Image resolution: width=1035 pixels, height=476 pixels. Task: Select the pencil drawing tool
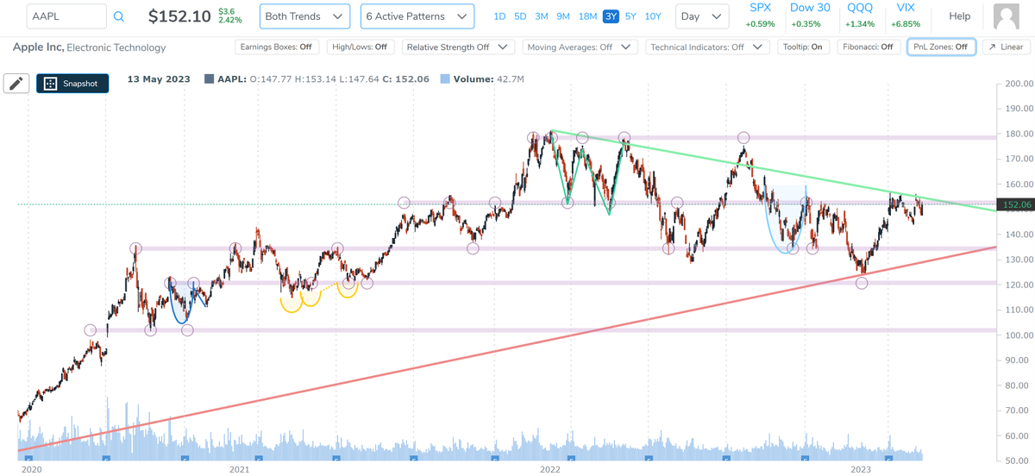coord(16,83)
